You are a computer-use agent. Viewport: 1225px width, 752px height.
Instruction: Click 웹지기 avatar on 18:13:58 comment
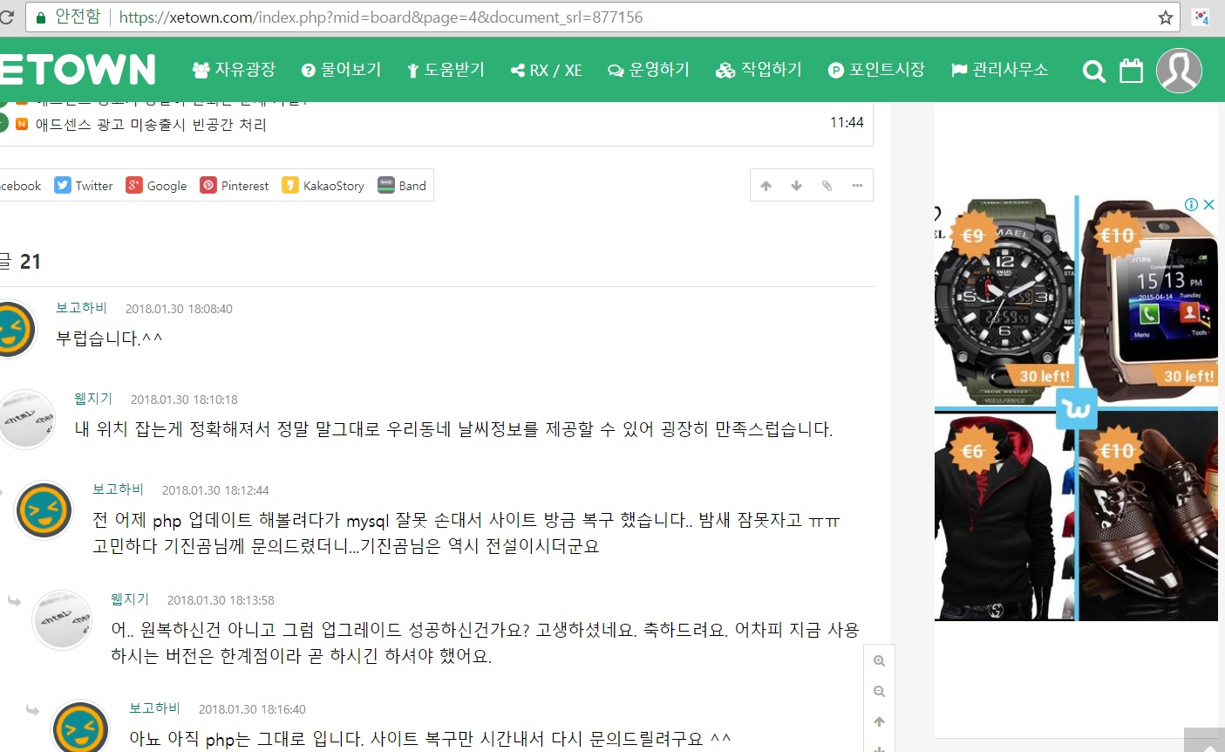(62, 620)
